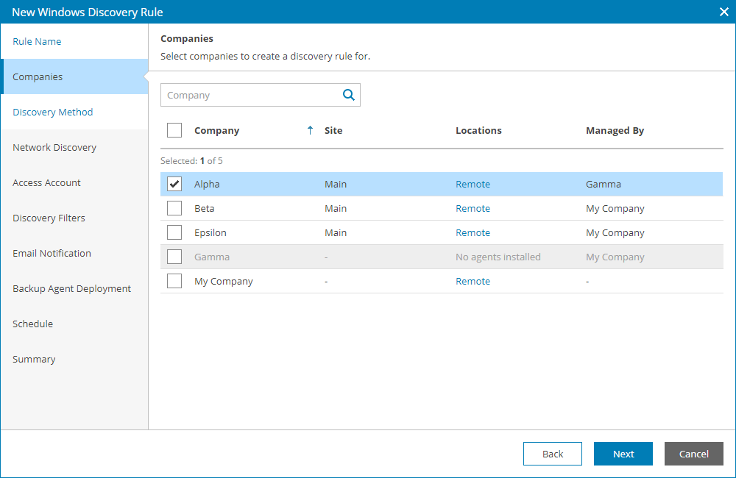Open the Schedule step
Screen dimensions: 736x478
pos(74,324)
